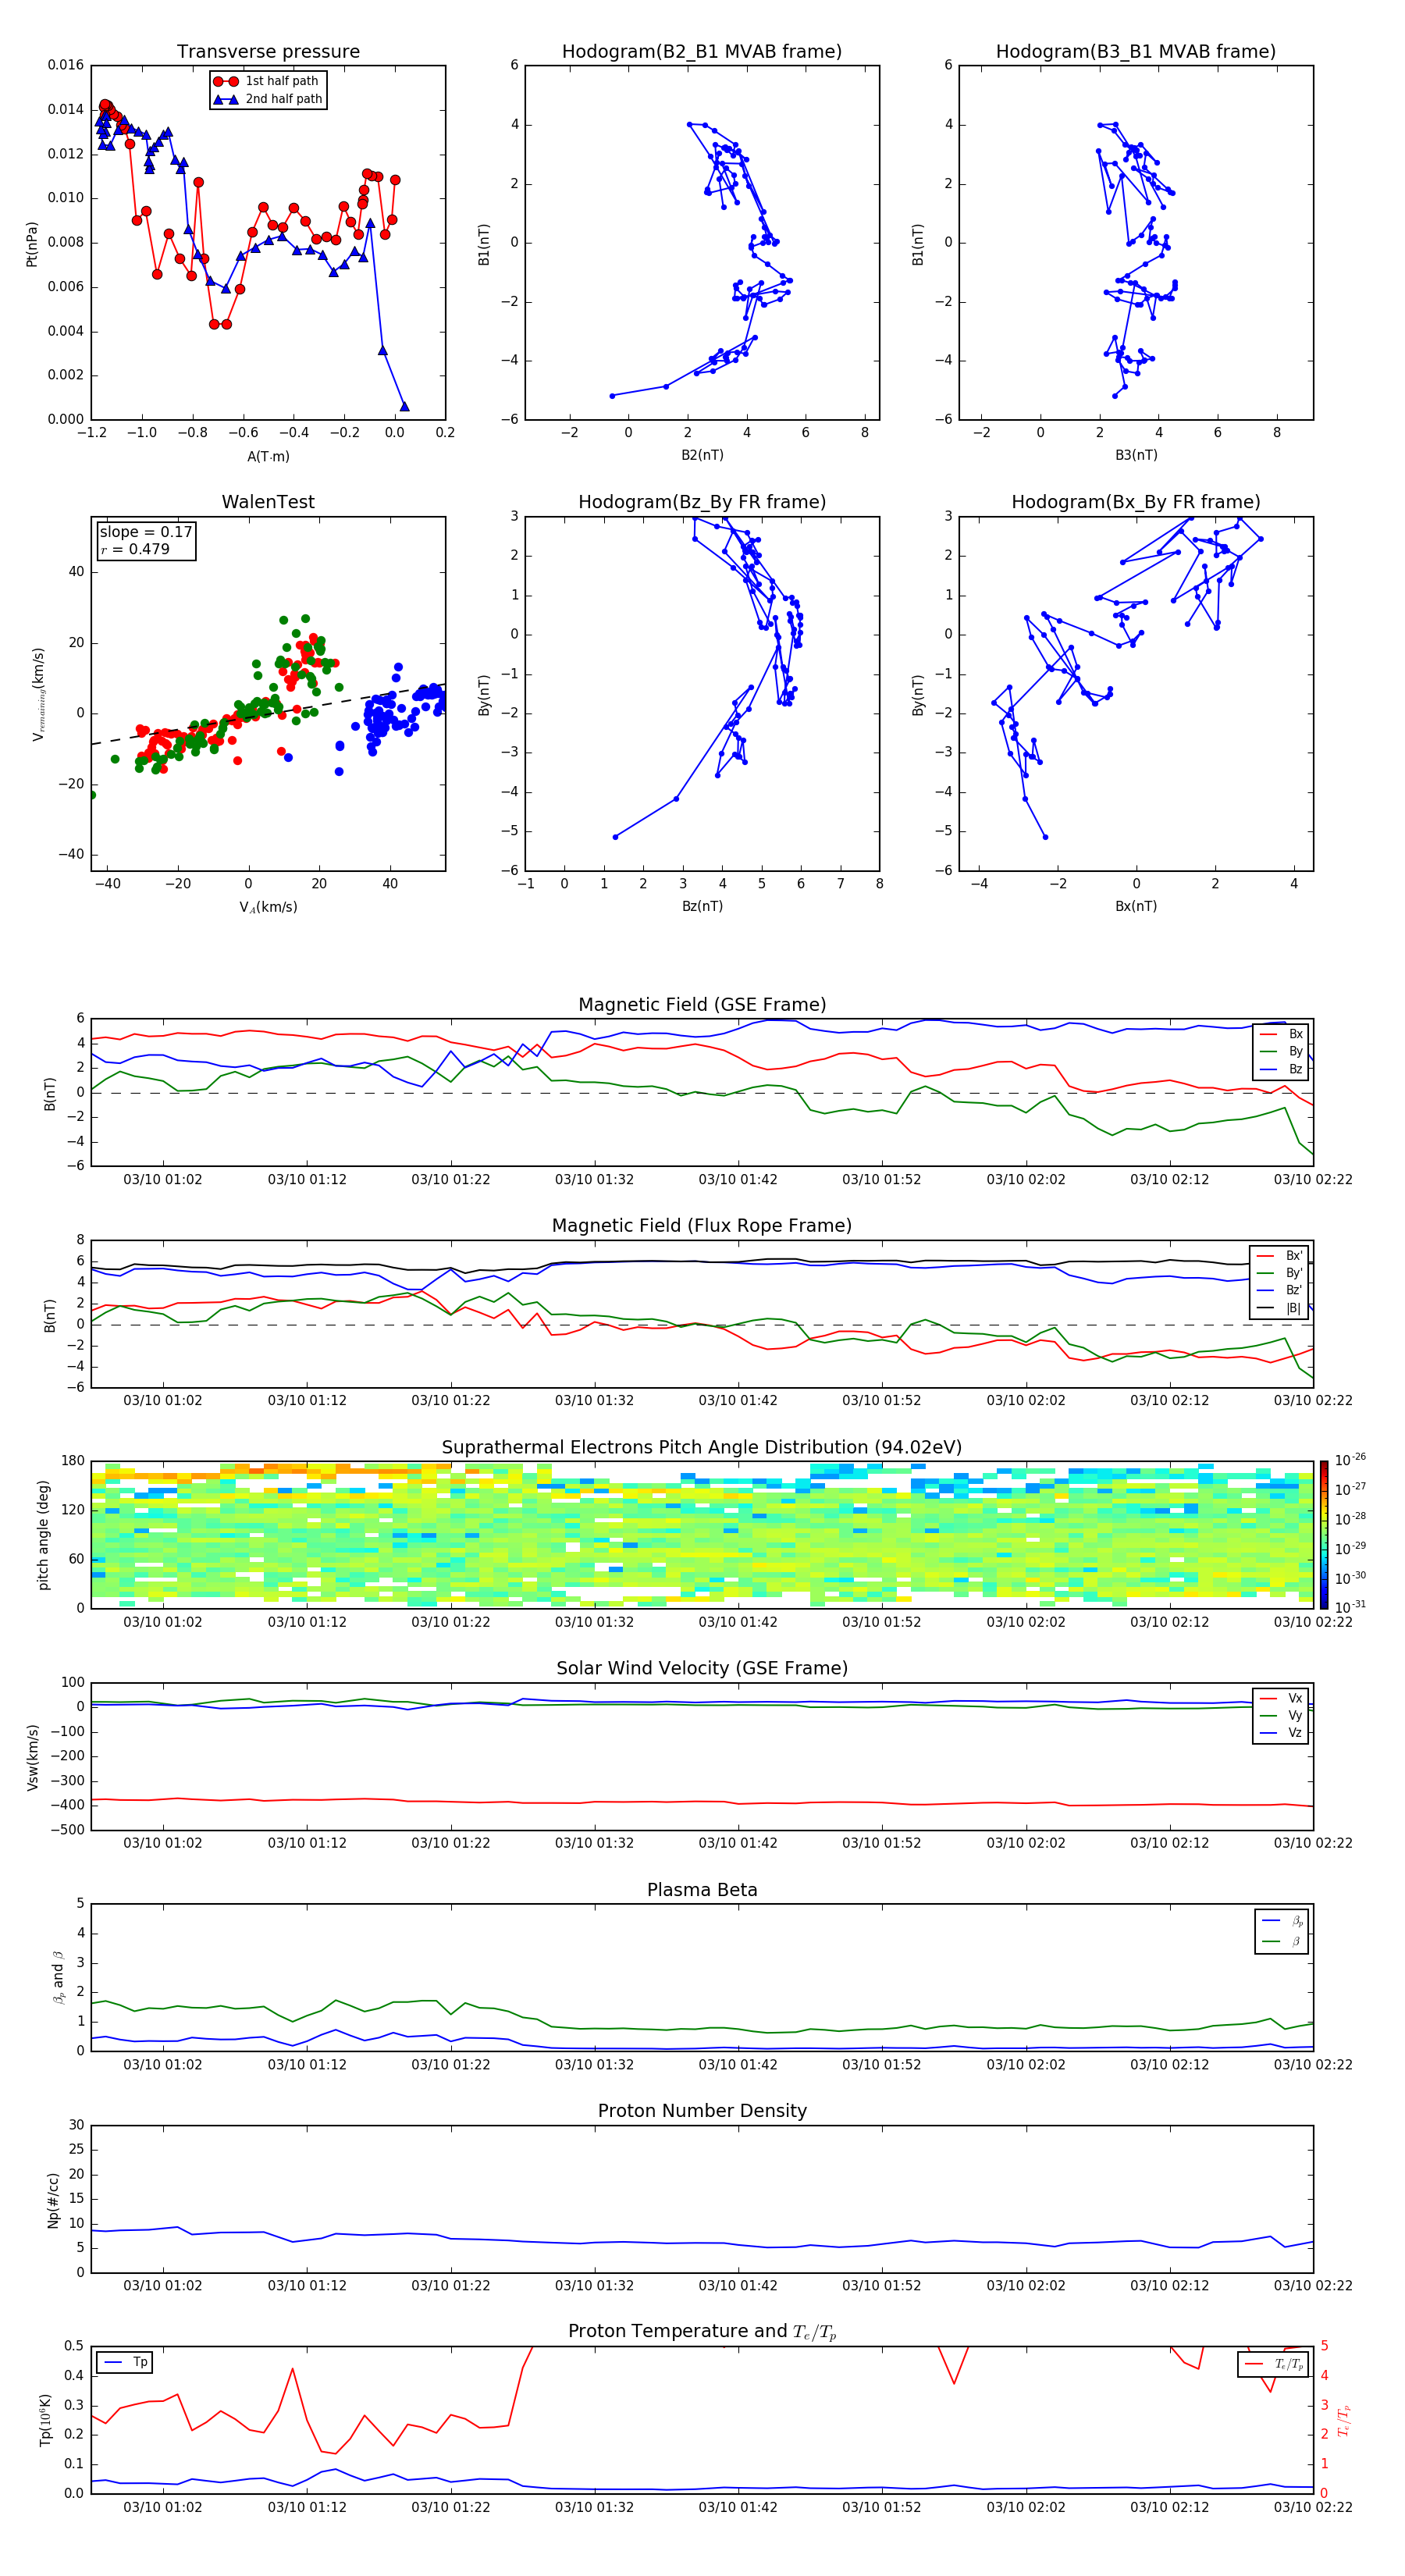The height and width of the screenshot is (2576, 1405).
Task: Select the Vx entry in the velocity legend
Action: click(1281, 1698)
